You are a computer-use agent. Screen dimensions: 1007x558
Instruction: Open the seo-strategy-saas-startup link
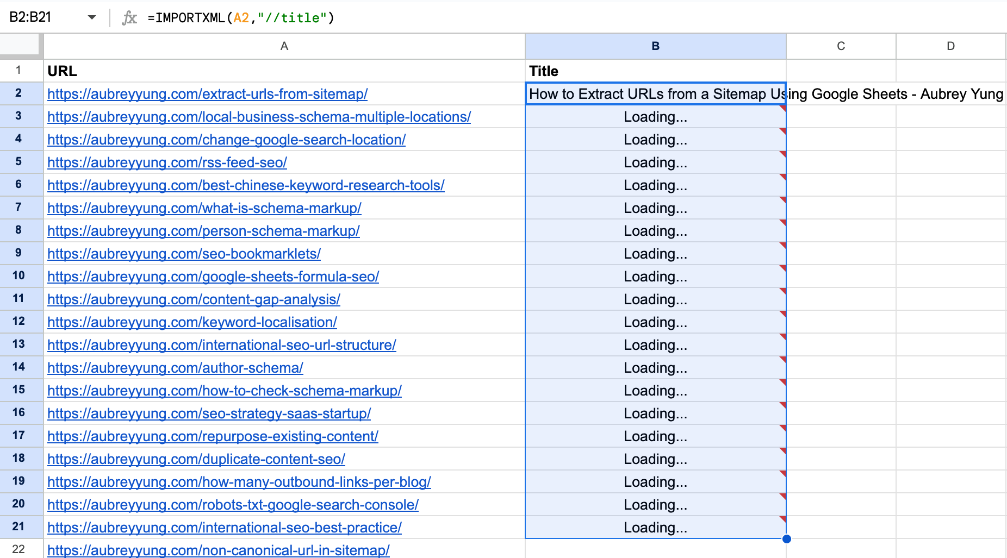click(209, 413)
